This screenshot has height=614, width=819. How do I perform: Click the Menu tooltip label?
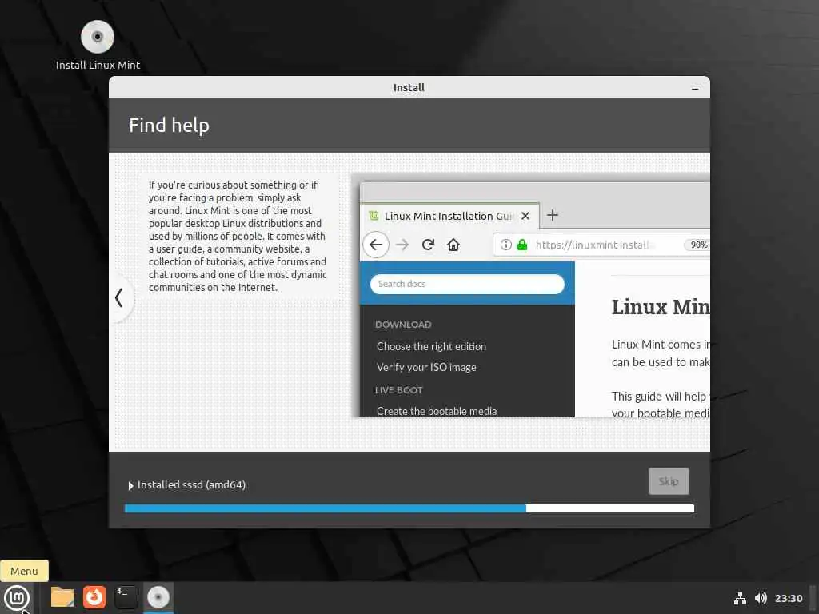pos(24,571)
